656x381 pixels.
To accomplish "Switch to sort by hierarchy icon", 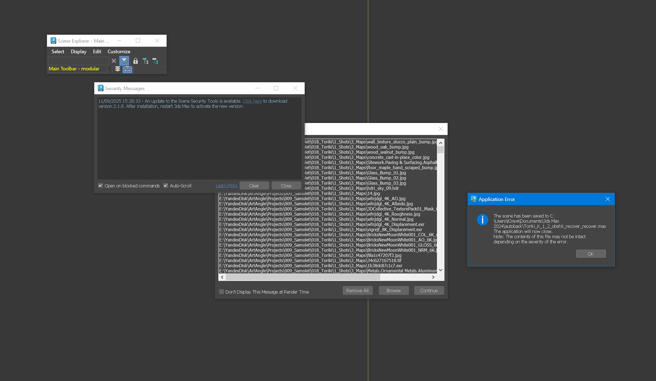I will (x=127, y=69).
